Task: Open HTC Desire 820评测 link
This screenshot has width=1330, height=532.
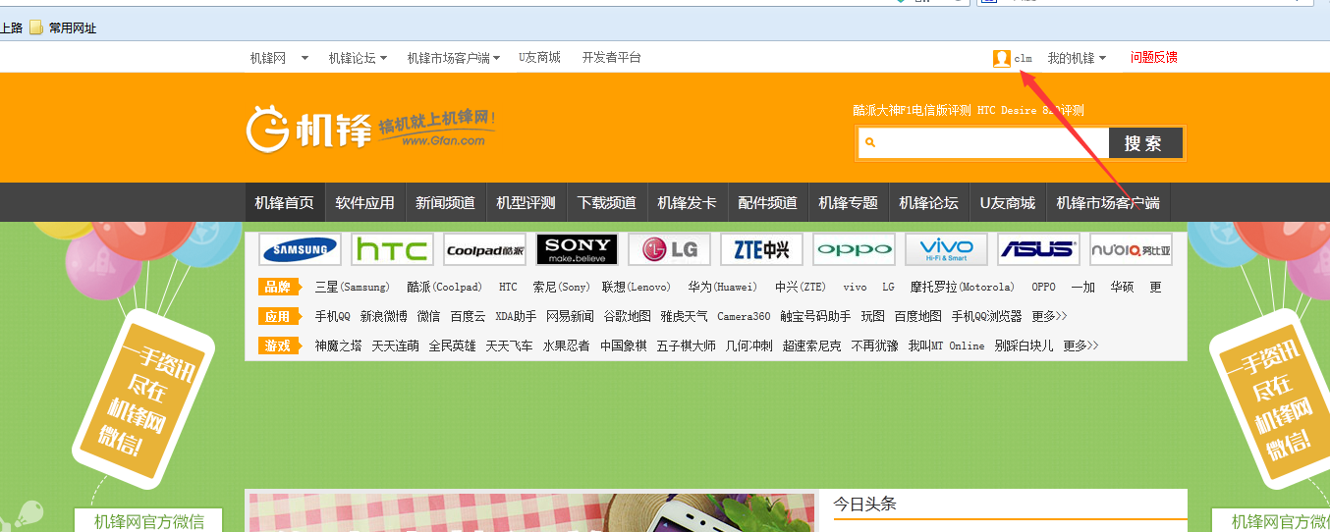Action: 1030,110
